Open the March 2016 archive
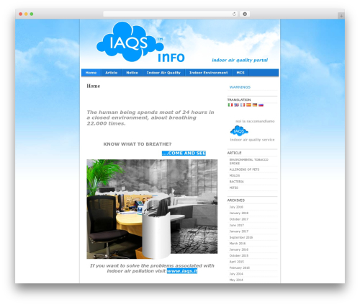 coord(238,244)
